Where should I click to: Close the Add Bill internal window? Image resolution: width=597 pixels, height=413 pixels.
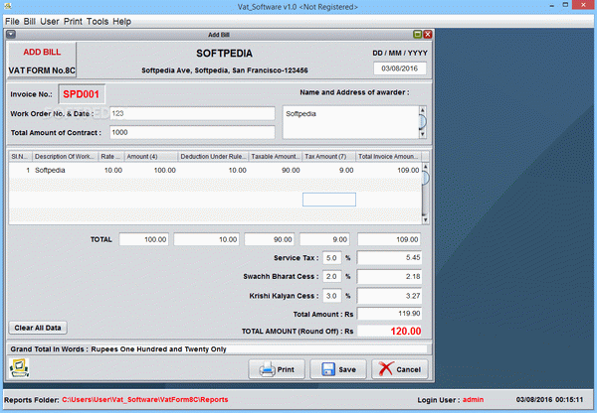(428, 35)
